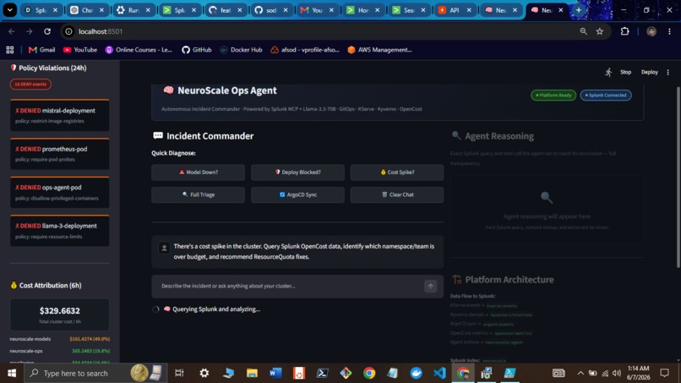Open the Deploy option in the header
681x383 pixels.
point(649,72)
